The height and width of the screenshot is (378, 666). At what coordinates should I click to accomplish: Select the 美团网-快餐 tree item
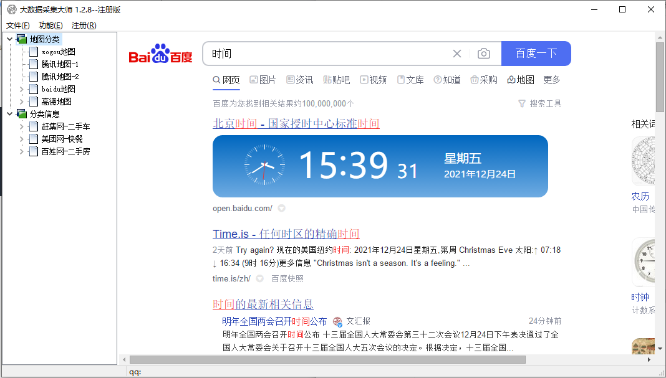(x=62, y=139)
